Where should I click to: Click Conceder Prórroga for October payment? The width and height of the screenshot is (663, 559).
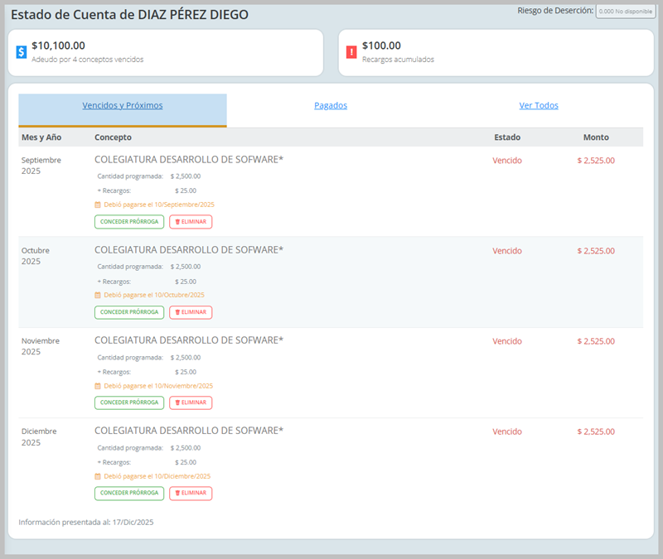(129, 312)
